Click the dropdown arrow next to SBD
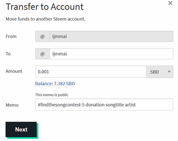 point(169,72)
